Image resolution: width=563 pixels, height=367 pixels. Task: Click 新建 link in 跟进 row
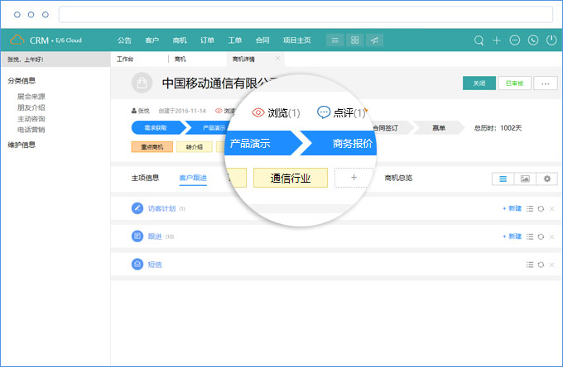tap(512, 236)
